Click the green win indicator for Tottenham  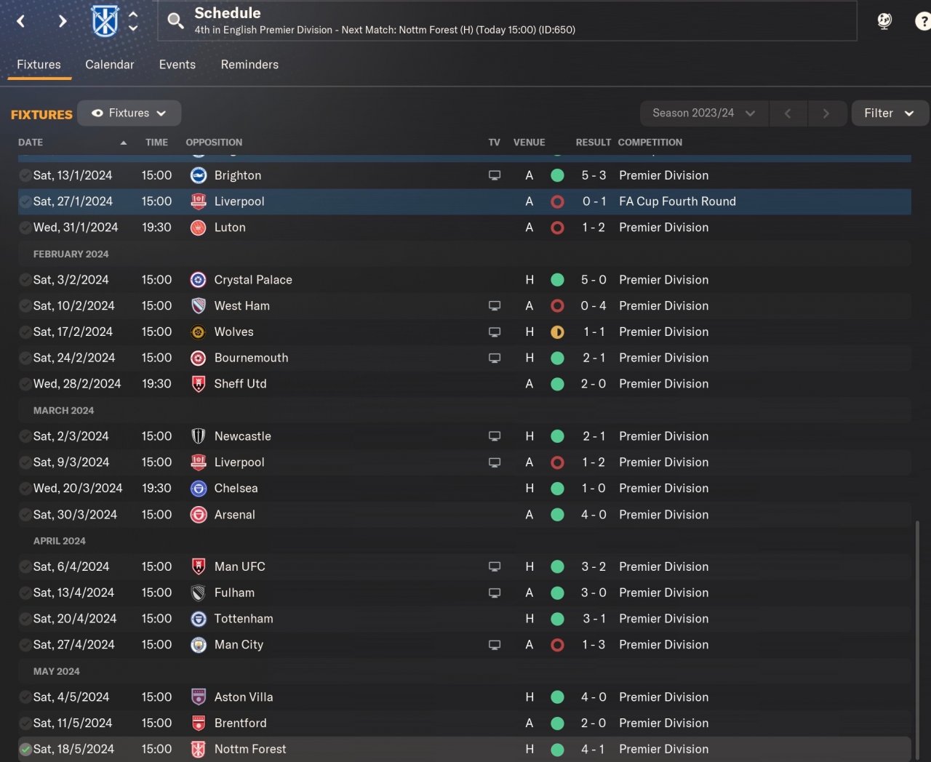pos(557,619)
